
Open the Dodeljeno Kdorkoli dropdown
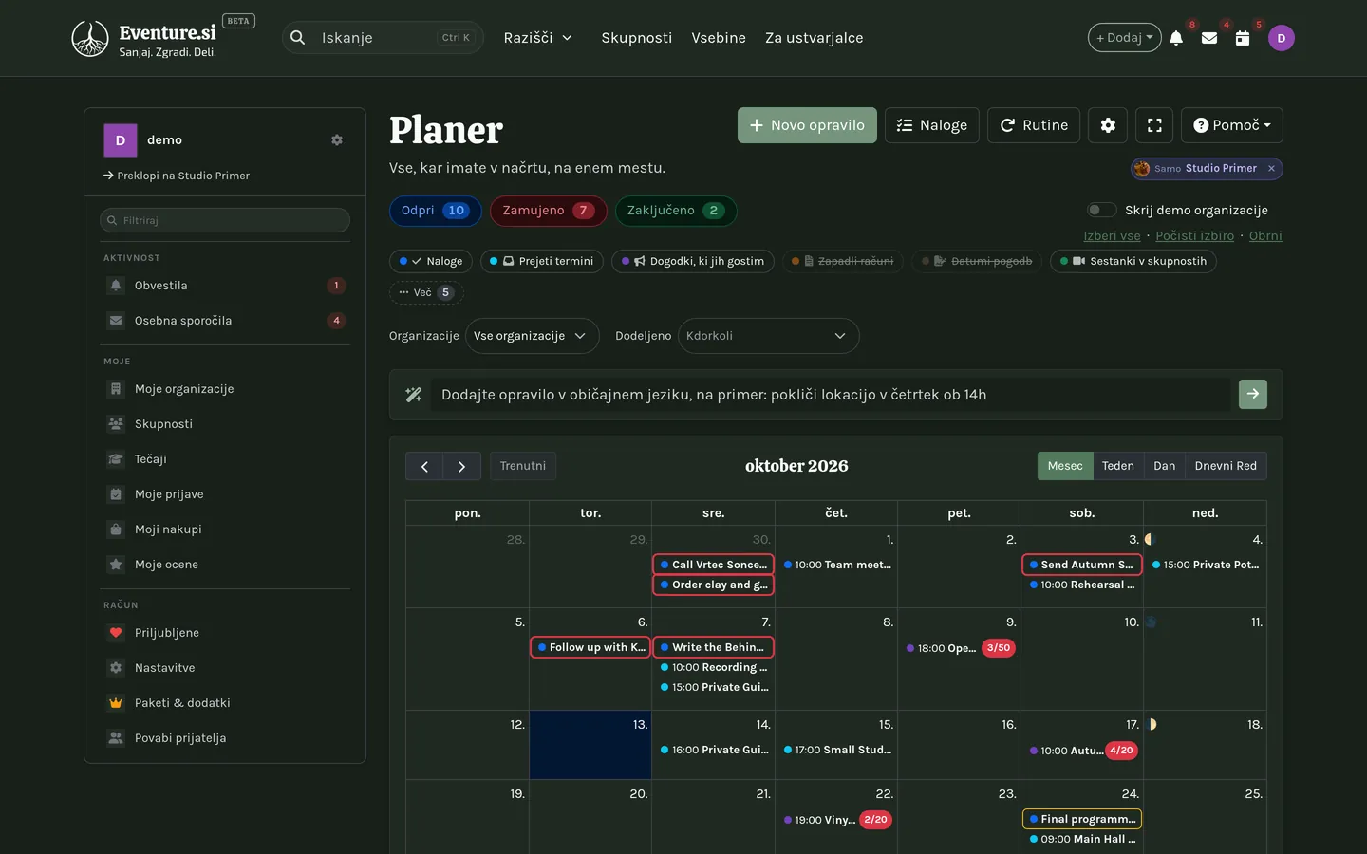pos(768,336)
